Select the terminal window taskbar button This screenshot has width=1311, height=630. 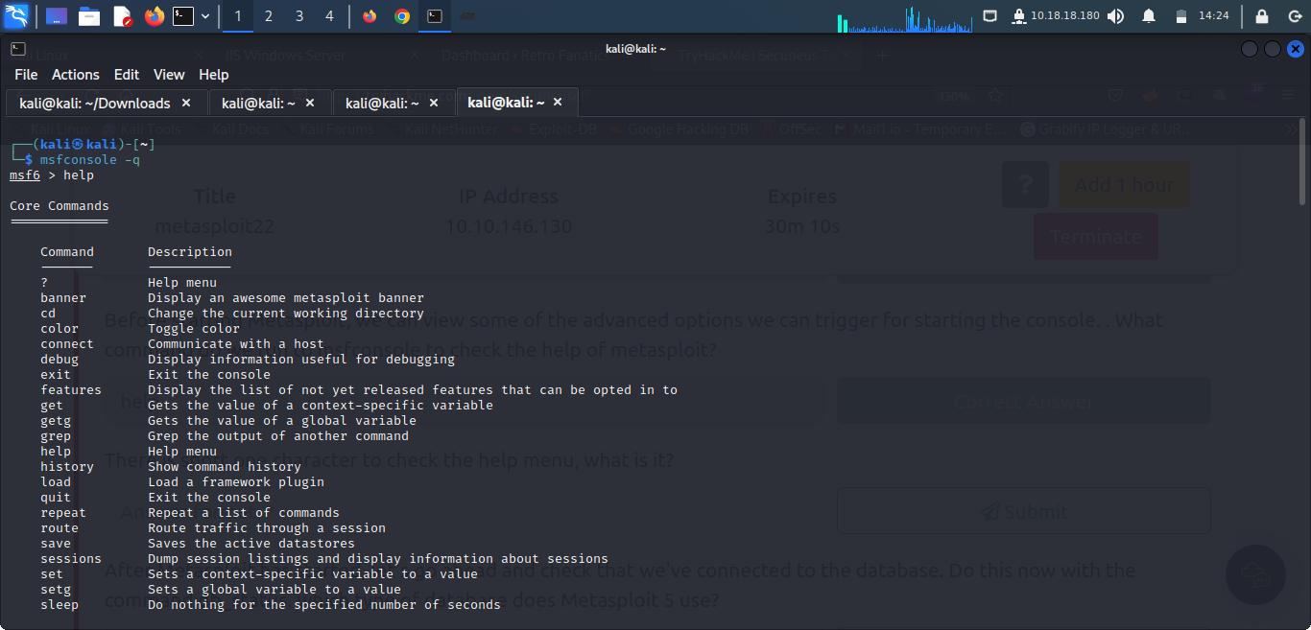435,16
